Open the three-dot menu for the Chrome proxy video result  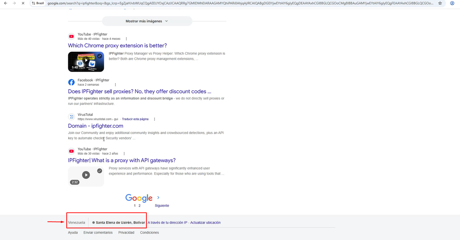(x=127, y=39)
